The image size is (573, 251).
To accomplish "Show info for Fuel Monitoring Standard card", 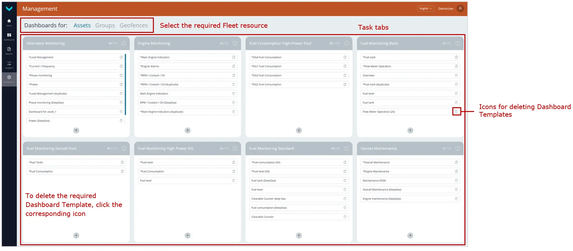I will (346, 149).
